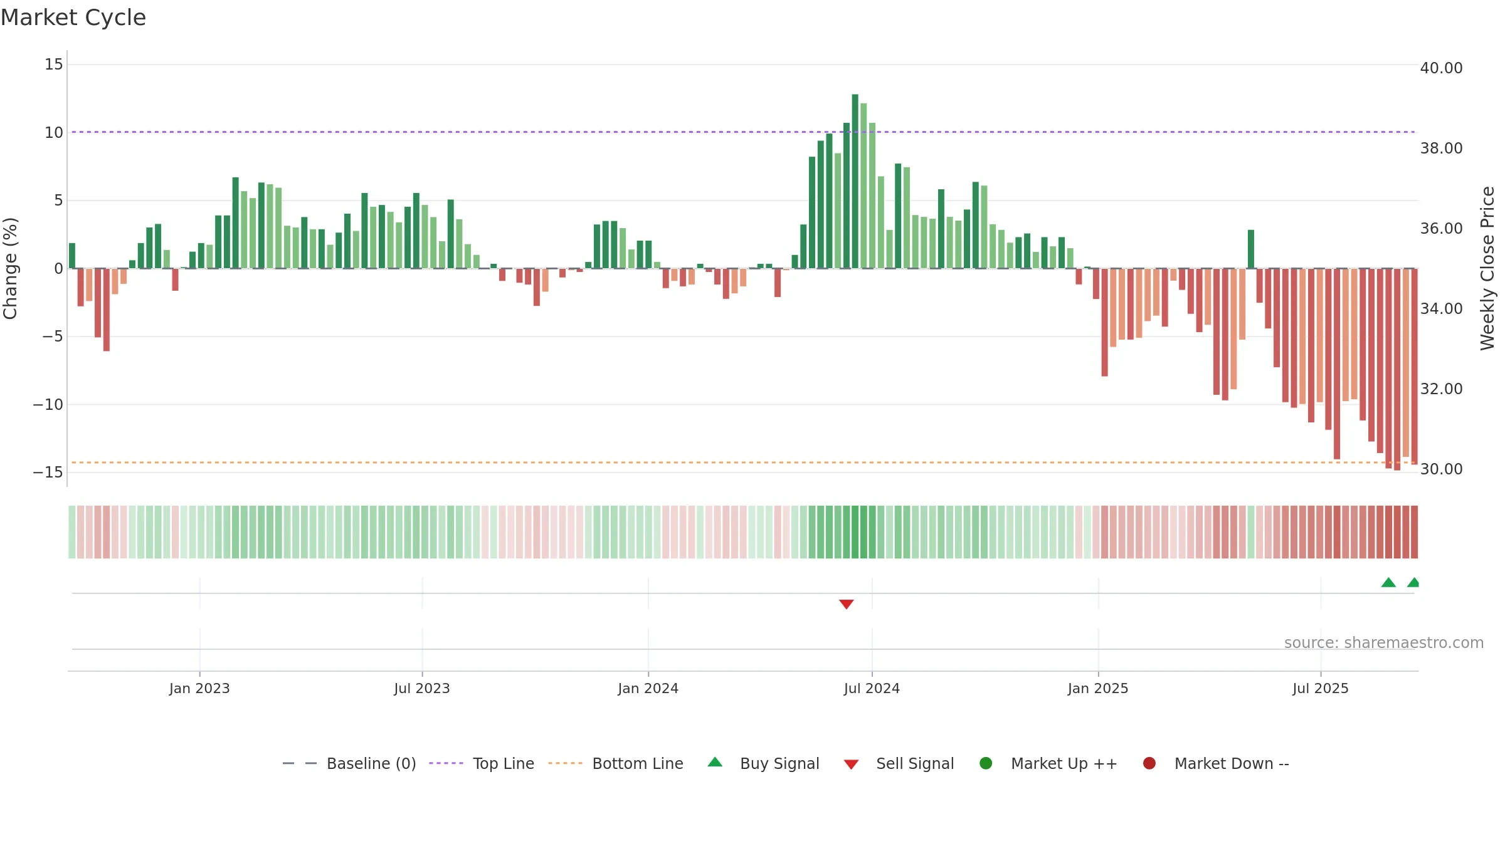
Task: Click the '40.00' price axis label
Action: coord(1441,68)
